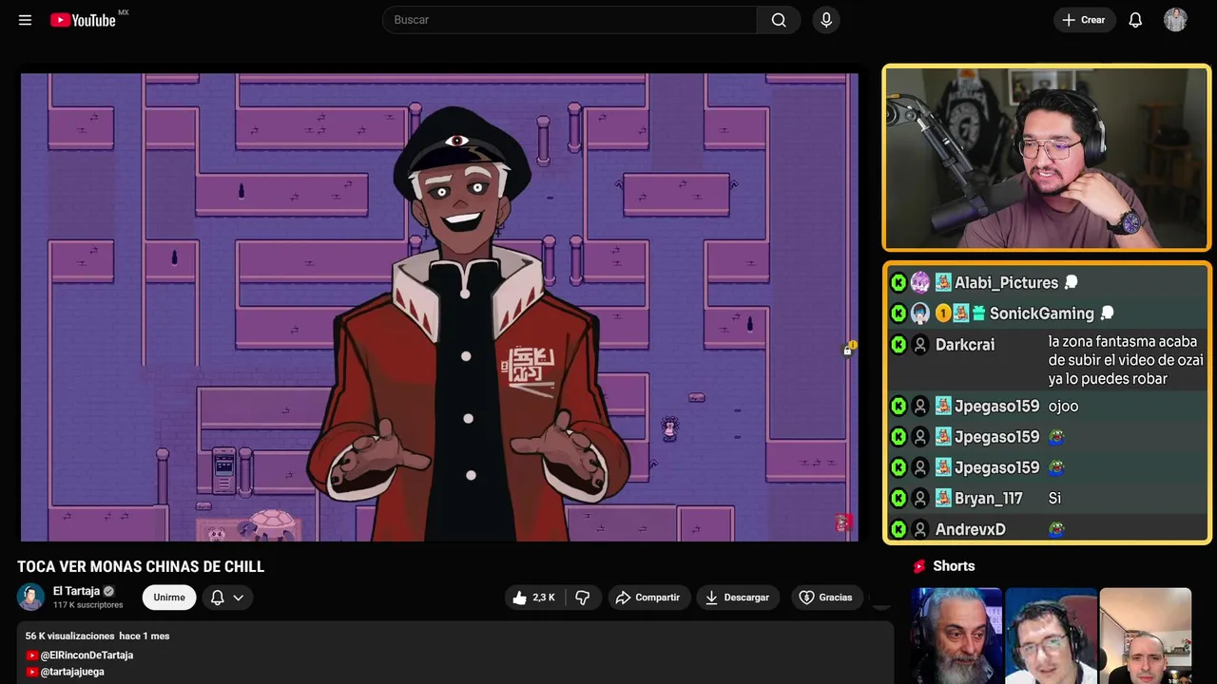Click the video player area

(x=439, y=307)
